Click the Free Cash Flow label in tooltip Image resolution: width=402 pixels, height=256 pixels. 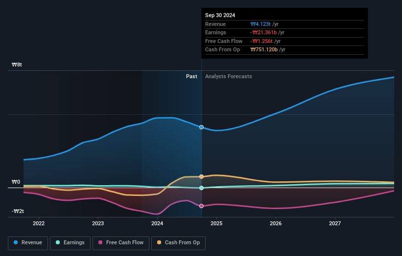click(224, 41)
